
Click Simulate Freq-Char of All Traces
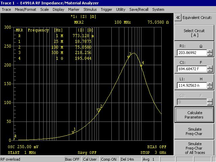tap(194, 148)
